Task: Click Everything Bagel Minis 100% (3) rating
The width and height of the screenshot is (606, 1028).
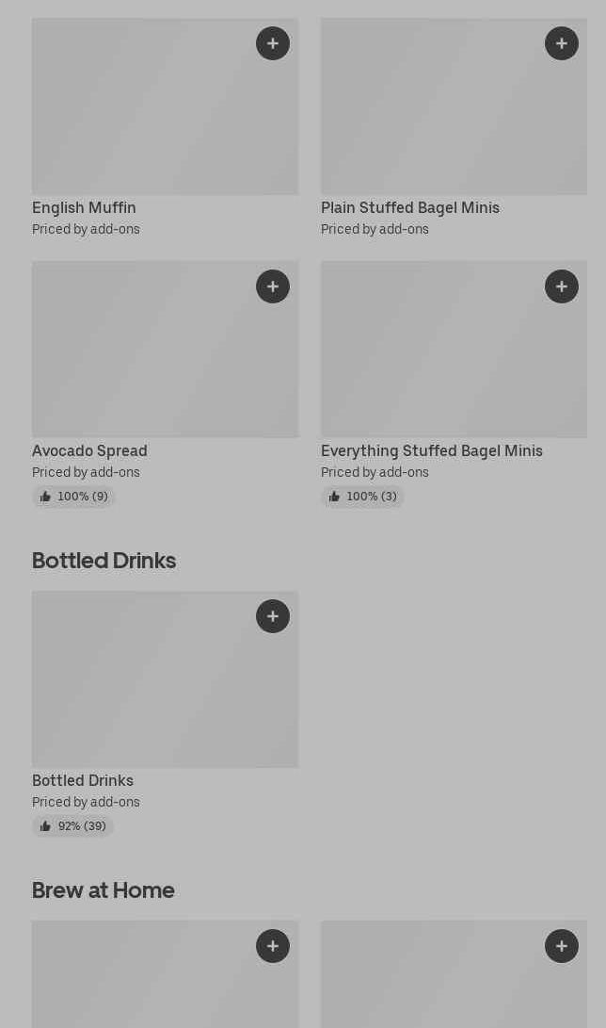Action: [x=362, y=497]
